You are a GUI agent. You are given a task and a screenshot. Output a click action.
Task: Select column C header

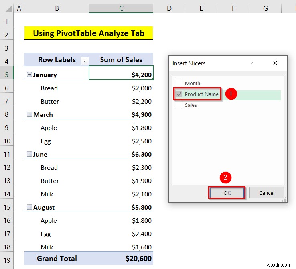121,8
